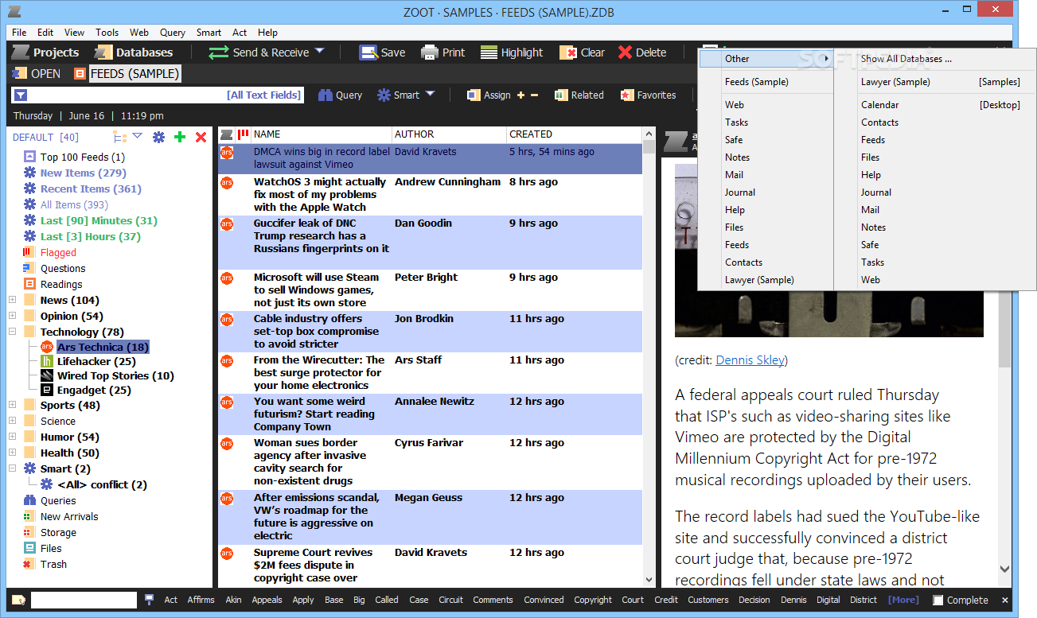This screenshot has height=618, width=1037.
Task: Click the [All Text Fields] selector
Action: (264, 95)
